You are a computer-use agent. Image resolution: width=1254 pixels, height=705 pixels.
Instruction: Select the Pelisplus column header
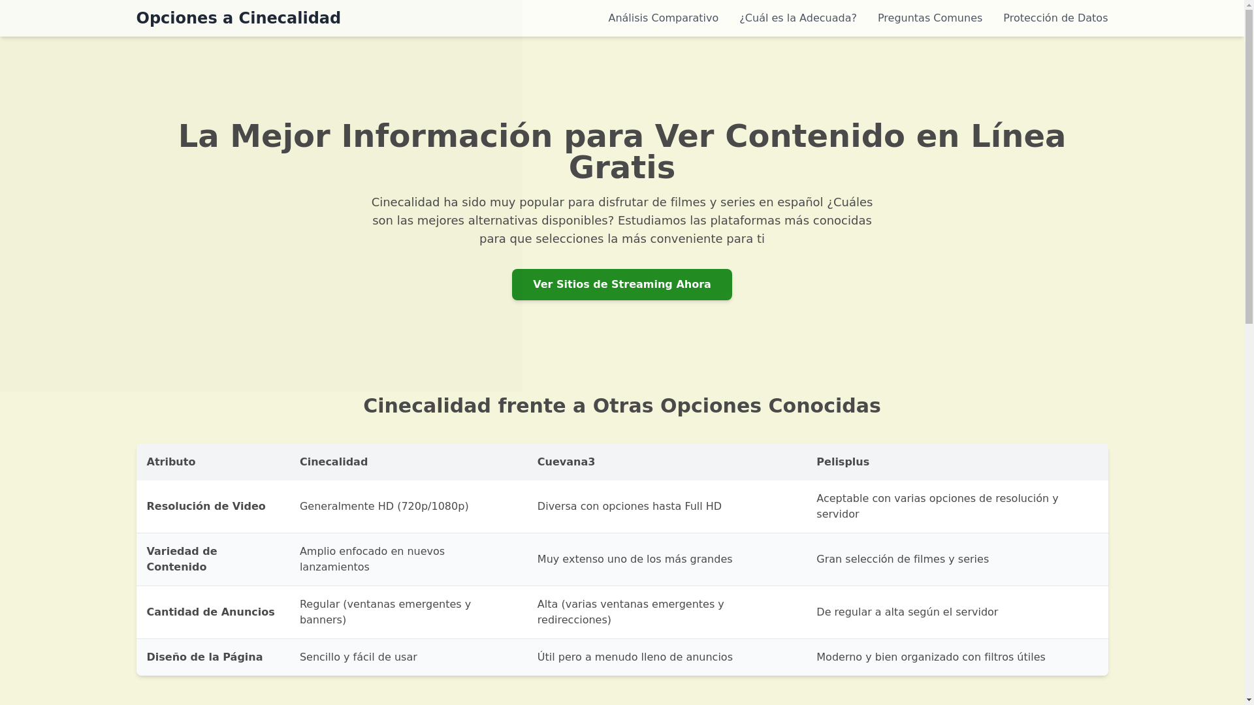957,462
